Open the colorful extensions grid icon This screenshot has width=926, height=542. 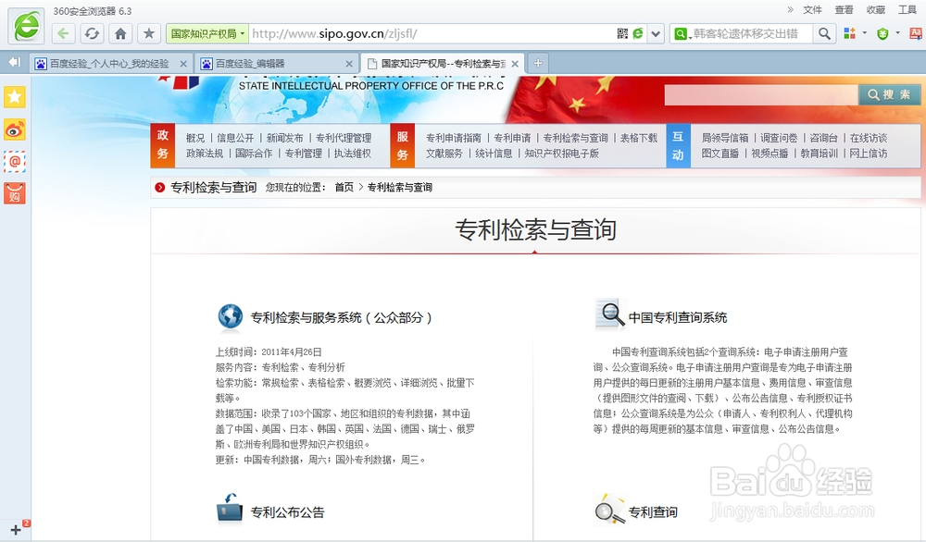pos(849,33)
